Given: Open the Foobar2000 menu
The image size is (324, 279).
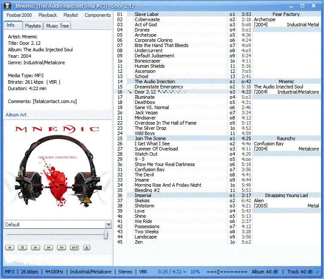Looking at the screenshot, I should [x=19, y=15].
